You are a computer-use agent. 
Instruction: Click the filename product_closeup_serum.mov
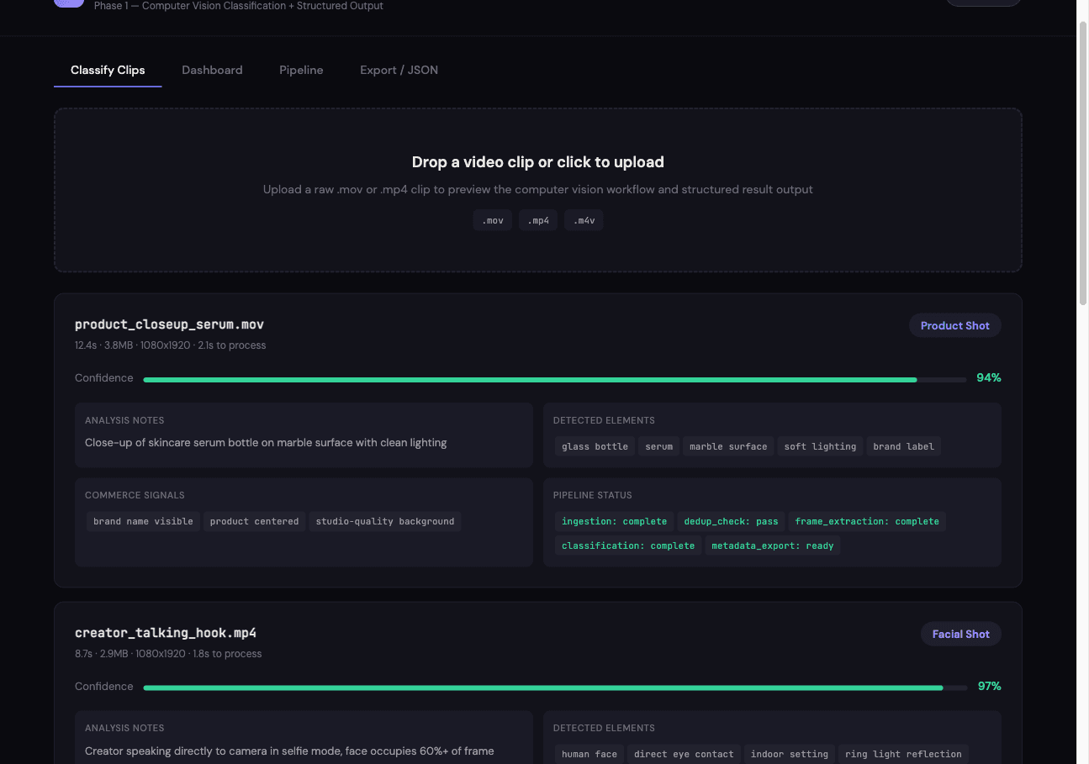click(169, 324)
